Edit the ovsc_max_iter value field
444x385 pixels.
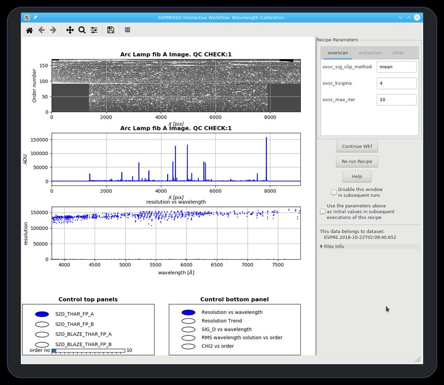[x=396, y=100]
